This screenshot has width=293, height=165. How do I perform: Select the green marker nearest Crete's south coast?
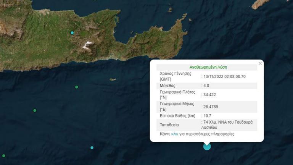(x=76, y=87)
